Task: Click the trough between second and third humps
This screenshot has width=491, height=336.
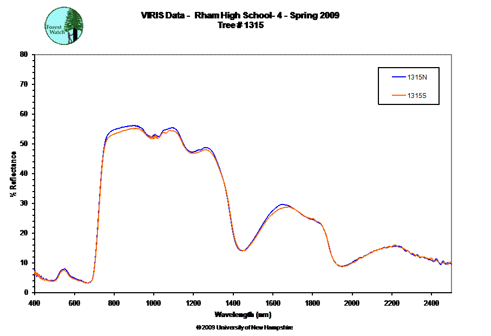Action: click(342, 266)
